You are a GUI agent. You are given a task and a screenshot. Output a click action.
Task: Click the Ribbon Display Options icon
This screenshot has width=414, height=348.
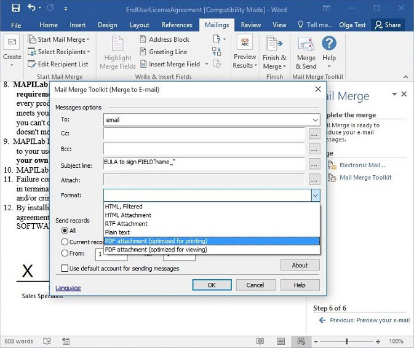point(327,8)
